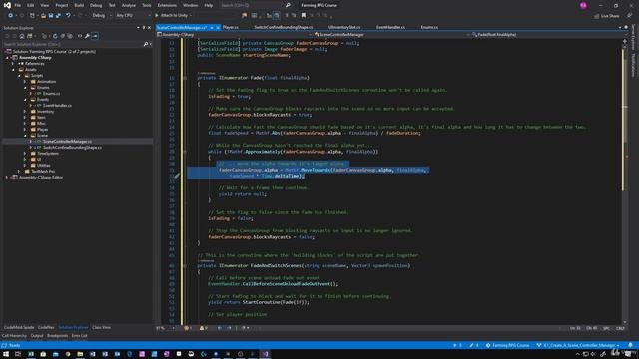Click the Home icon in Solution Explorer toolbar
The width and height of the screenshot is (639, 359).
click(x=22, y=36)
